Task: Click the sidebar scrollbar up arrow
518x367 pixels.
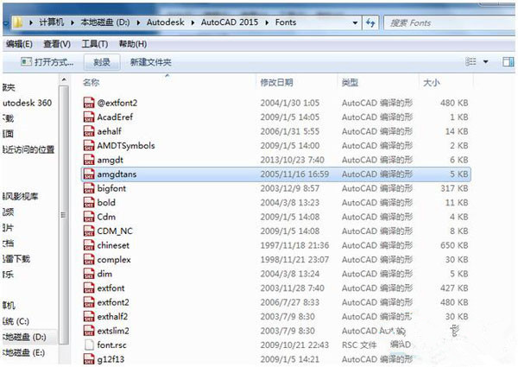Action: tap(64, 79)
